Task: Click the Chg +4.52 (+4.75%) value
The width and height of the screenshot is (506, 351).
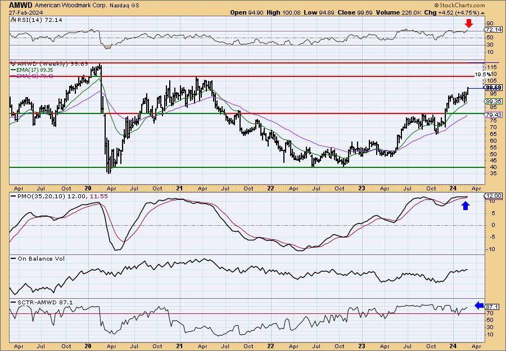Action: pyautogui.click(x=452, y=12)
